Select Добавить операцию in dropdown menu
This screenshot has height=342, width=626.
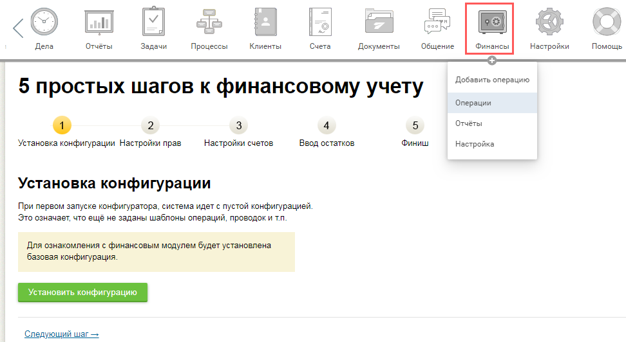pos(492,80)
